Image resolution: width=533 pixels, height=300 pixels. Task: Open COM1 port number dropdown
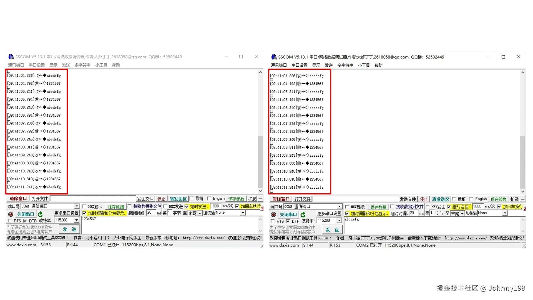click(77, 206)
